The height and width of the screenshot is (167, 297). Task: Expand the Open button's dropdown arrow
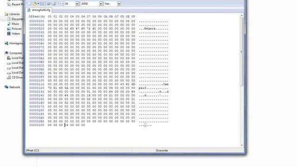tap(38, 4)
